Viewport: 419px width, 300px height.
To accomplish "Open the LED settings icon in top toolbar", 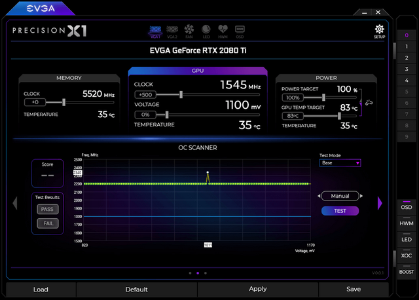I will (206, 31).
